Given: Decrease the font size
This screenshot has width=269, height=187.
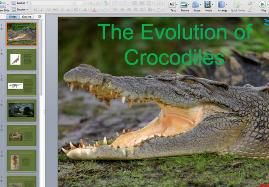Looking at the screenshot, I should click(98, 3).
